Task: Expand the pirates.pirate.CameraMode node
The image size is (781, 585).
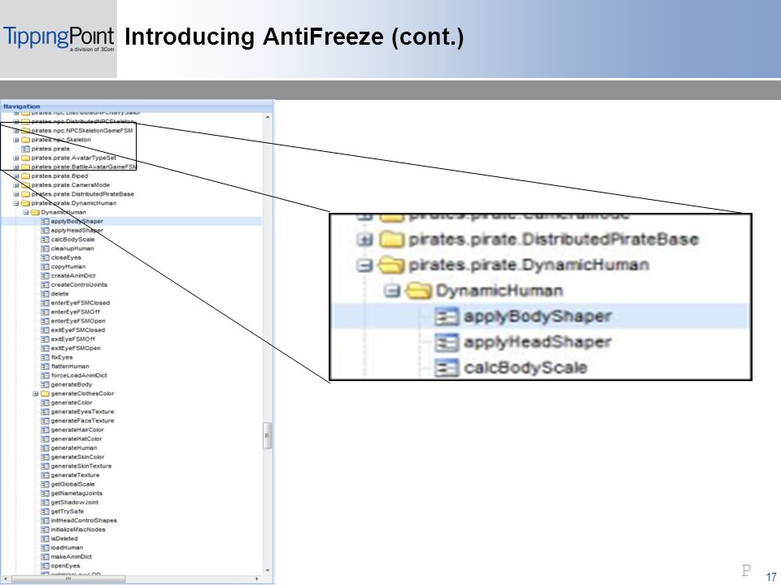Action: click(16, 185)
